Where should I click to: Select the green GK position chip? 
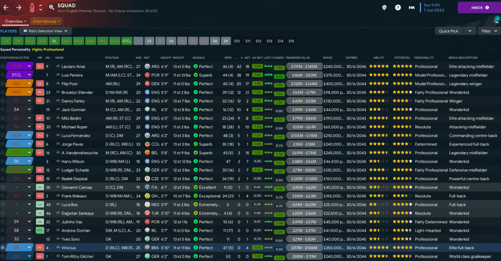[6, 41]
